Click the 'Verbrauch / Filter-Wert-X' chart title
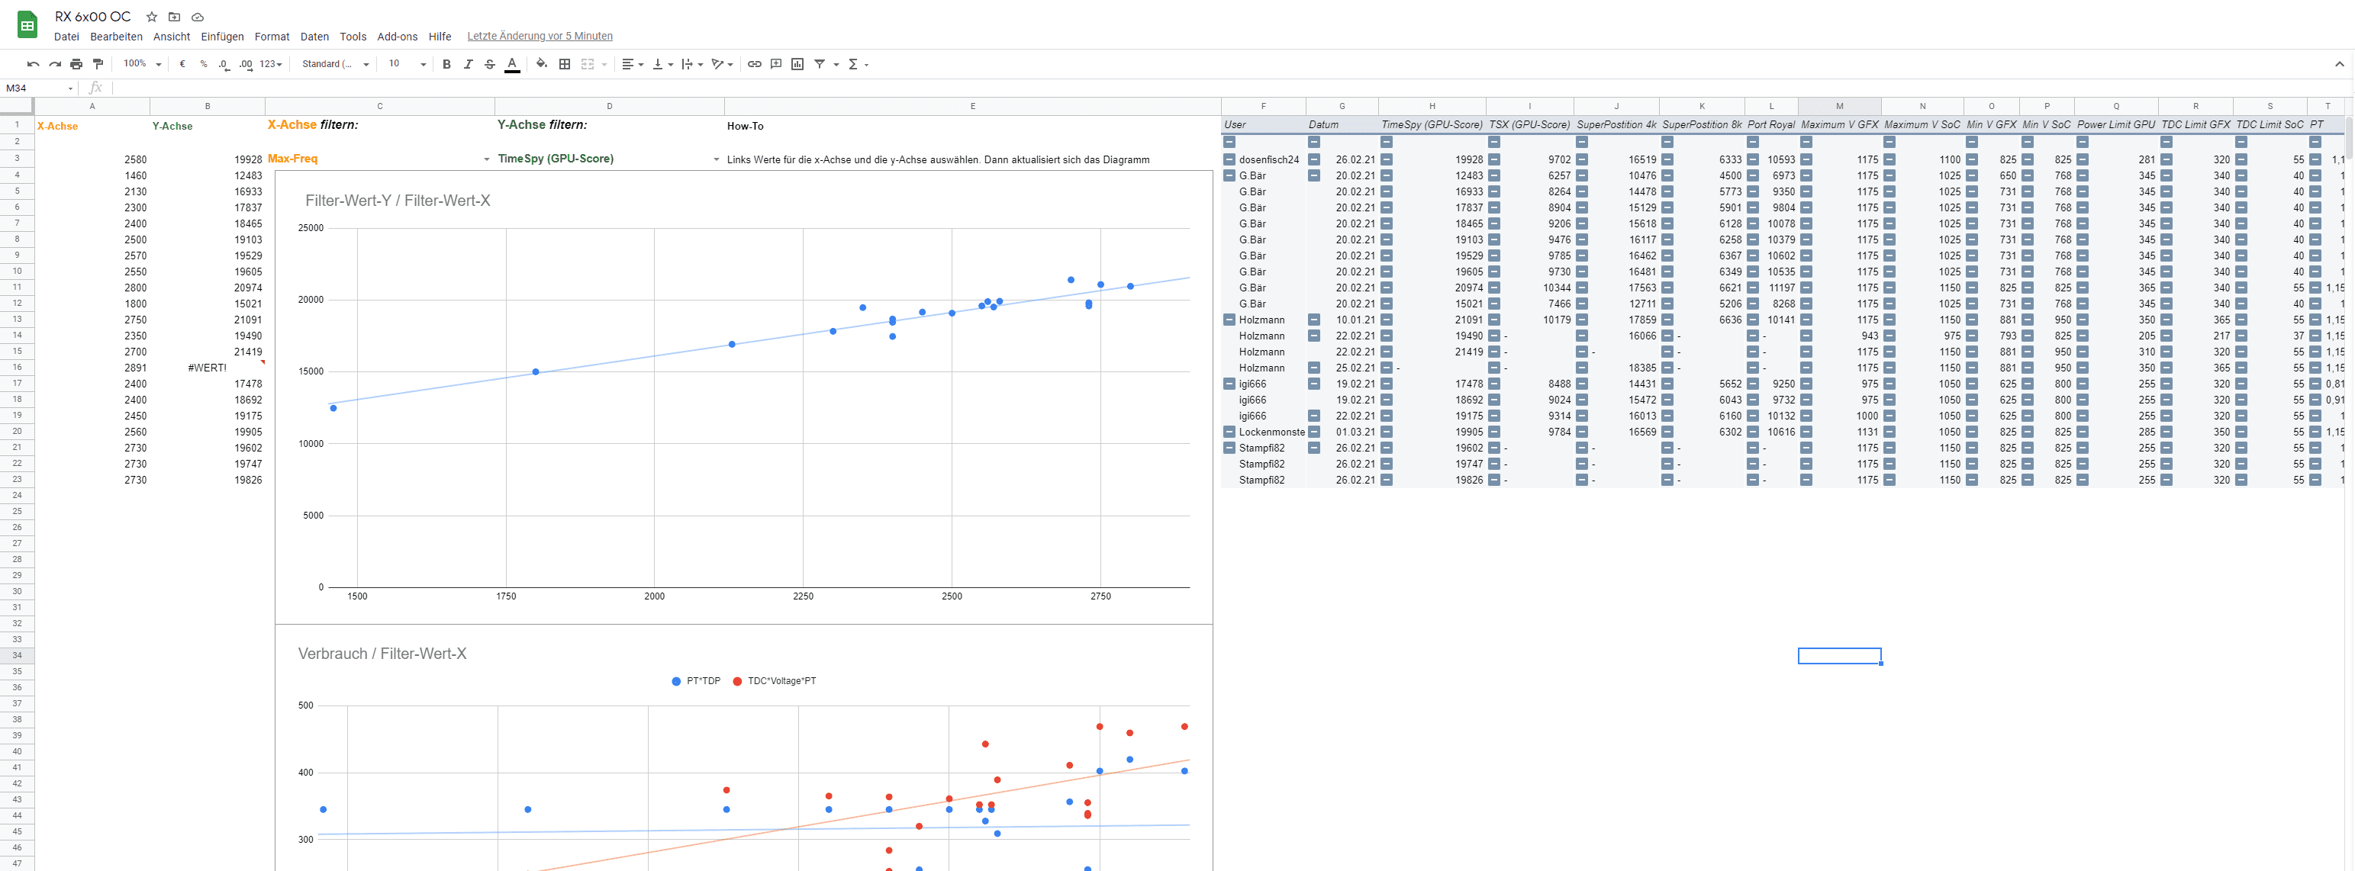 382,654
